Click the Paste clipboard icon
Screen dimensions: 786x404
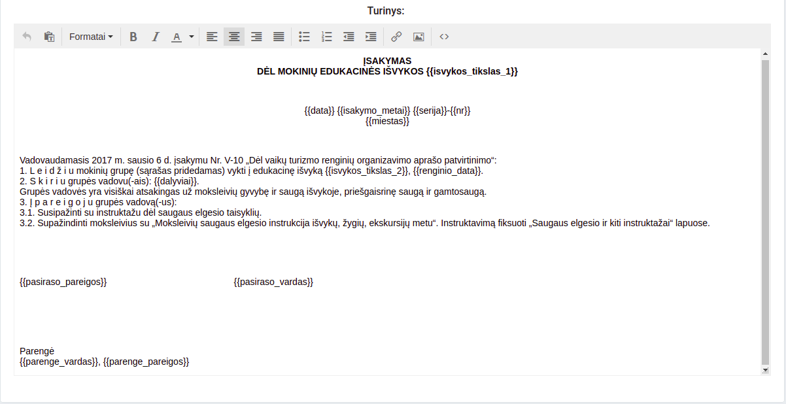pyautogui.click(x=49, y=37)
